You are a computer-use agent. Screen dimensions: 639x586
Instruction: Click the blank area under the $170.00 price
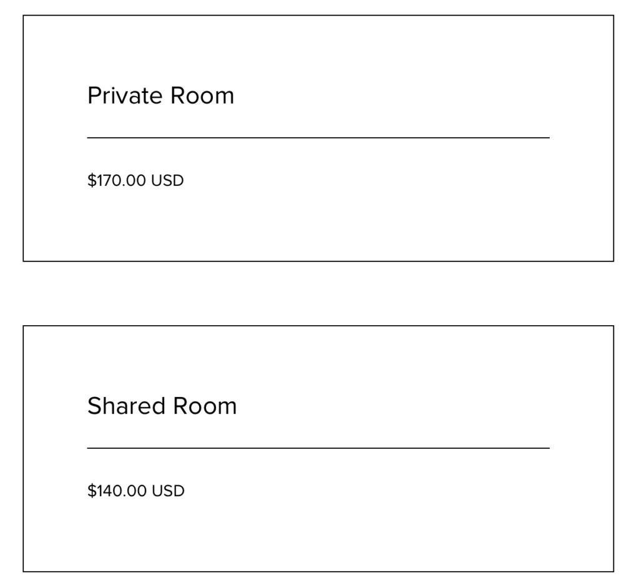click(318, 225)
